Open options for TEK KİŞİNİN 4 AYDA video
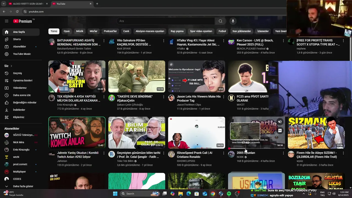352x198 pixels. pyautogui.click(x=104, y=97)
